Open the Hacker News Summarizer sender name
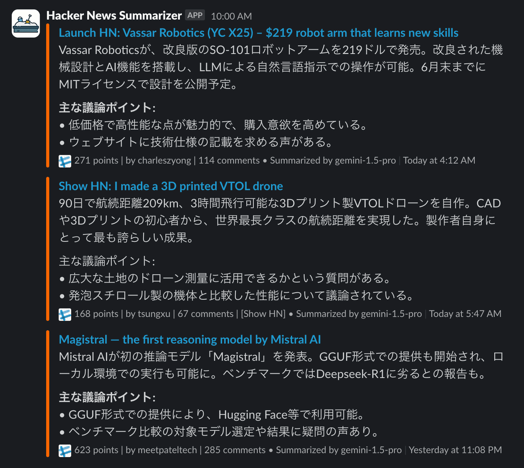Screen dimensions: 524x468 (x=114, y=16)
